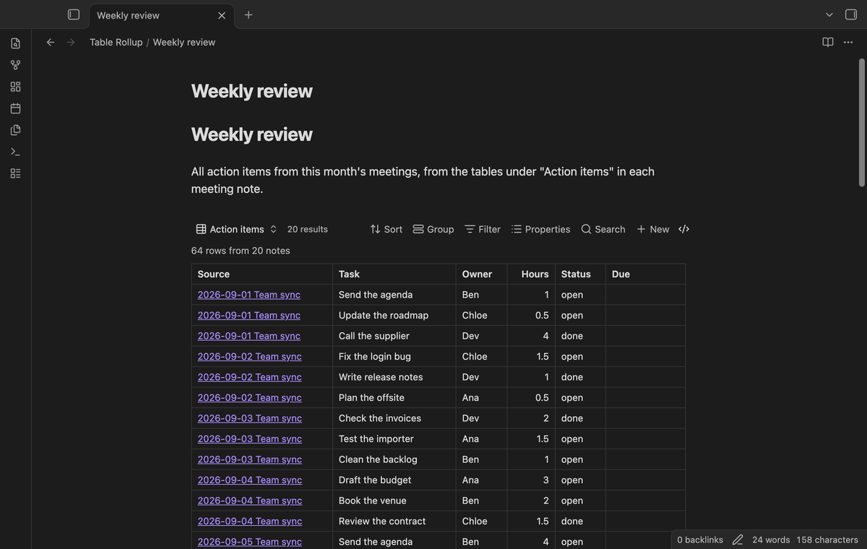The image size is (867, 549).
Task: Open graph view icon in ribbon
Action: coord(15,65)
